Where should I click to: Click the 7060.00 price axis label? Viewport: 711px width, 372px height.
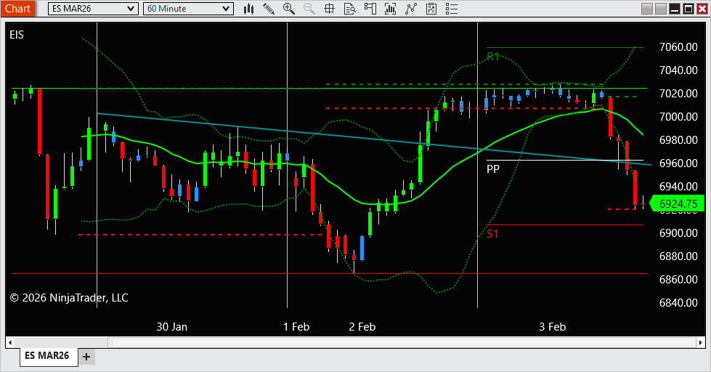pos(678,46)
